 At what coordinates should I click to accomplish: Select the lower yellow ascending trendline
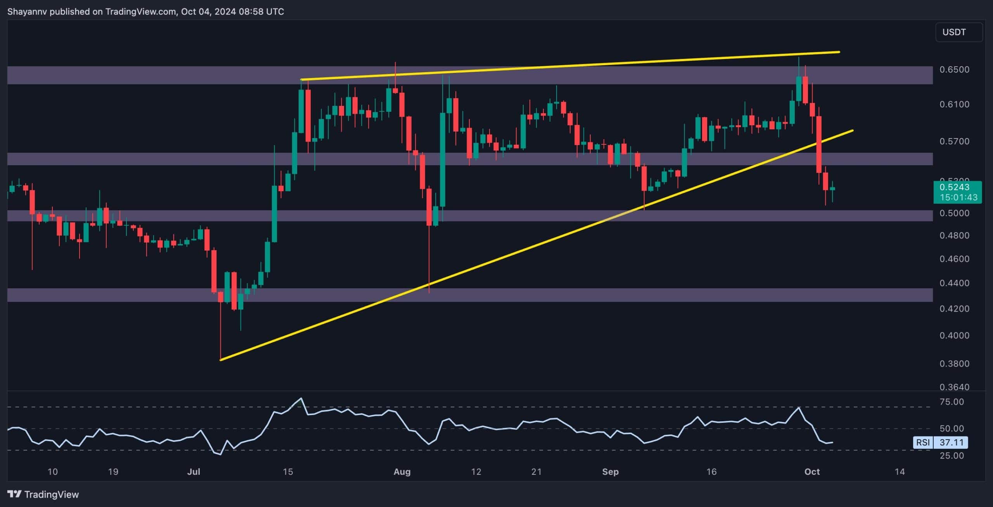coord(536,245)
